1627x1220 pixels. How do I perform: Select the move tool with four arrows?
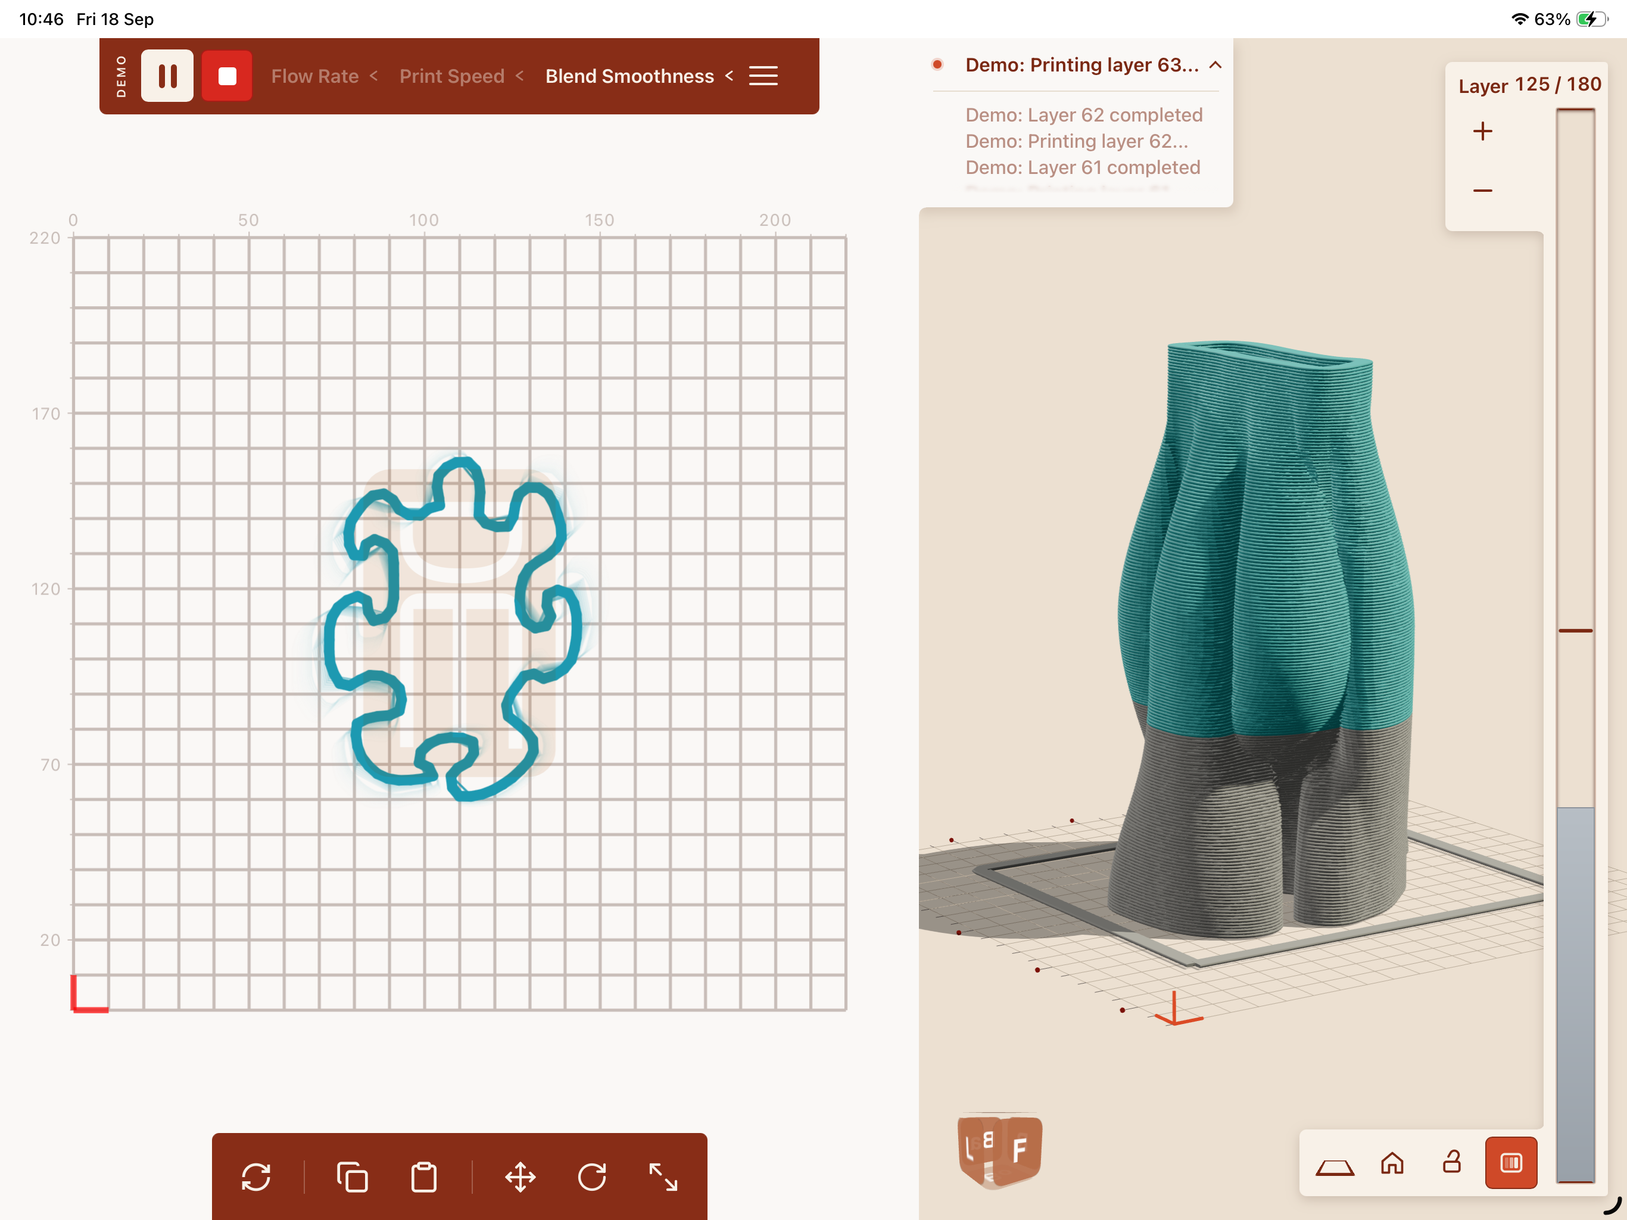520,1177
